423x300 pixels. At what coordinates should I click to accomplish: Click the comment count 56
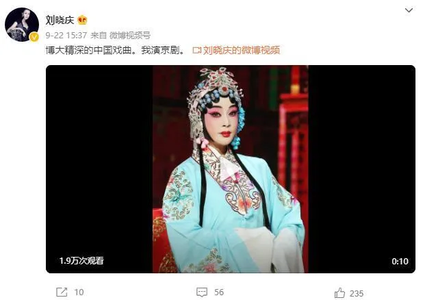[219, 292]
